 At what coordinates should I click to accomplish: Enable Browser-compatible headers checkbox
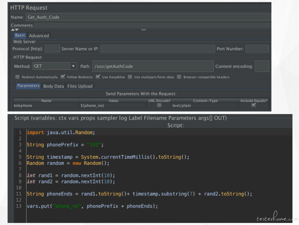[x=179, y=77]
